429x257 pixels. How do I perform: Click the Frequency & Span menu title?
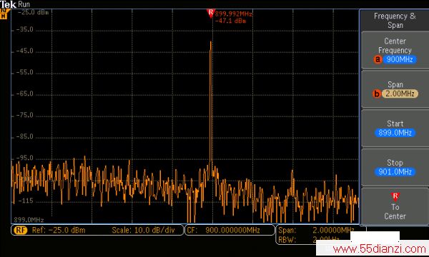tap(395, 21)
